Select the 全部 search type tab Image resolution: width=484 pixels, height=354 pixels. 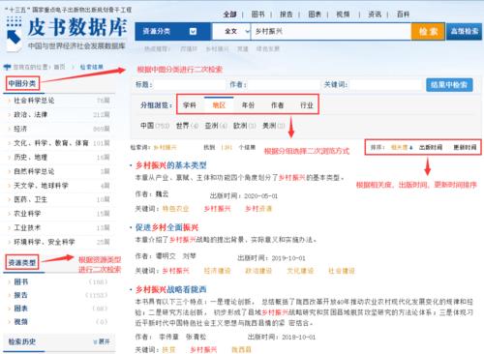tap(230, 15)
